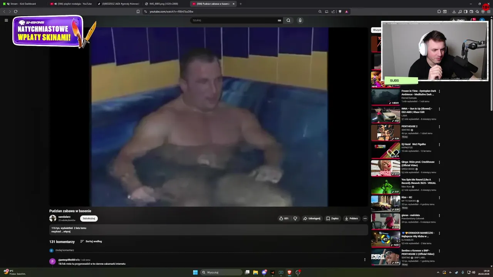Open You Spin Me Round video title
This screenshot has height=277, width=493.
[x=419, y=181]
